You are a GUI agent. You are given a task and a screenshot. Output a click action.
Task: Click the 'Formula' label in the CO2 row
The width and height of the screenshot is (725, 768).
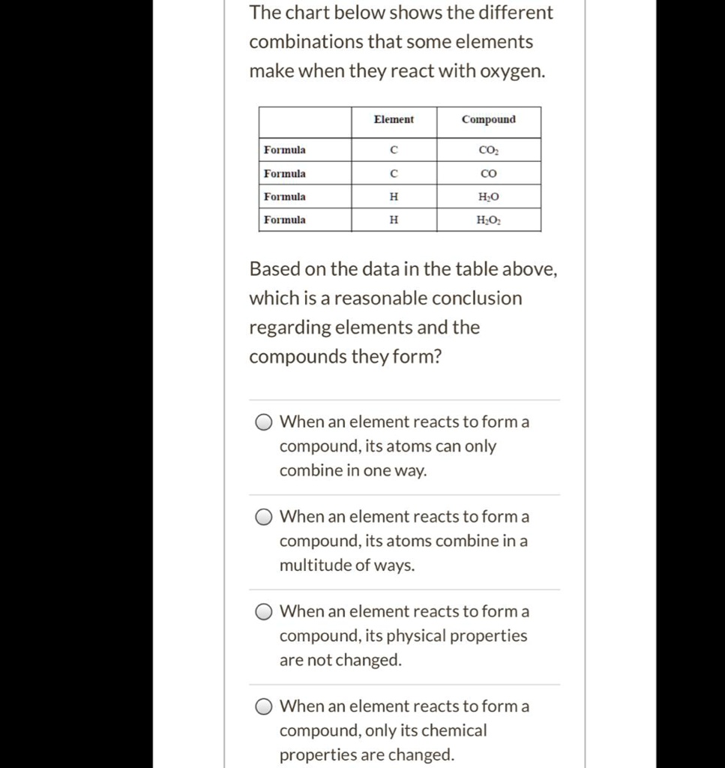285,150
